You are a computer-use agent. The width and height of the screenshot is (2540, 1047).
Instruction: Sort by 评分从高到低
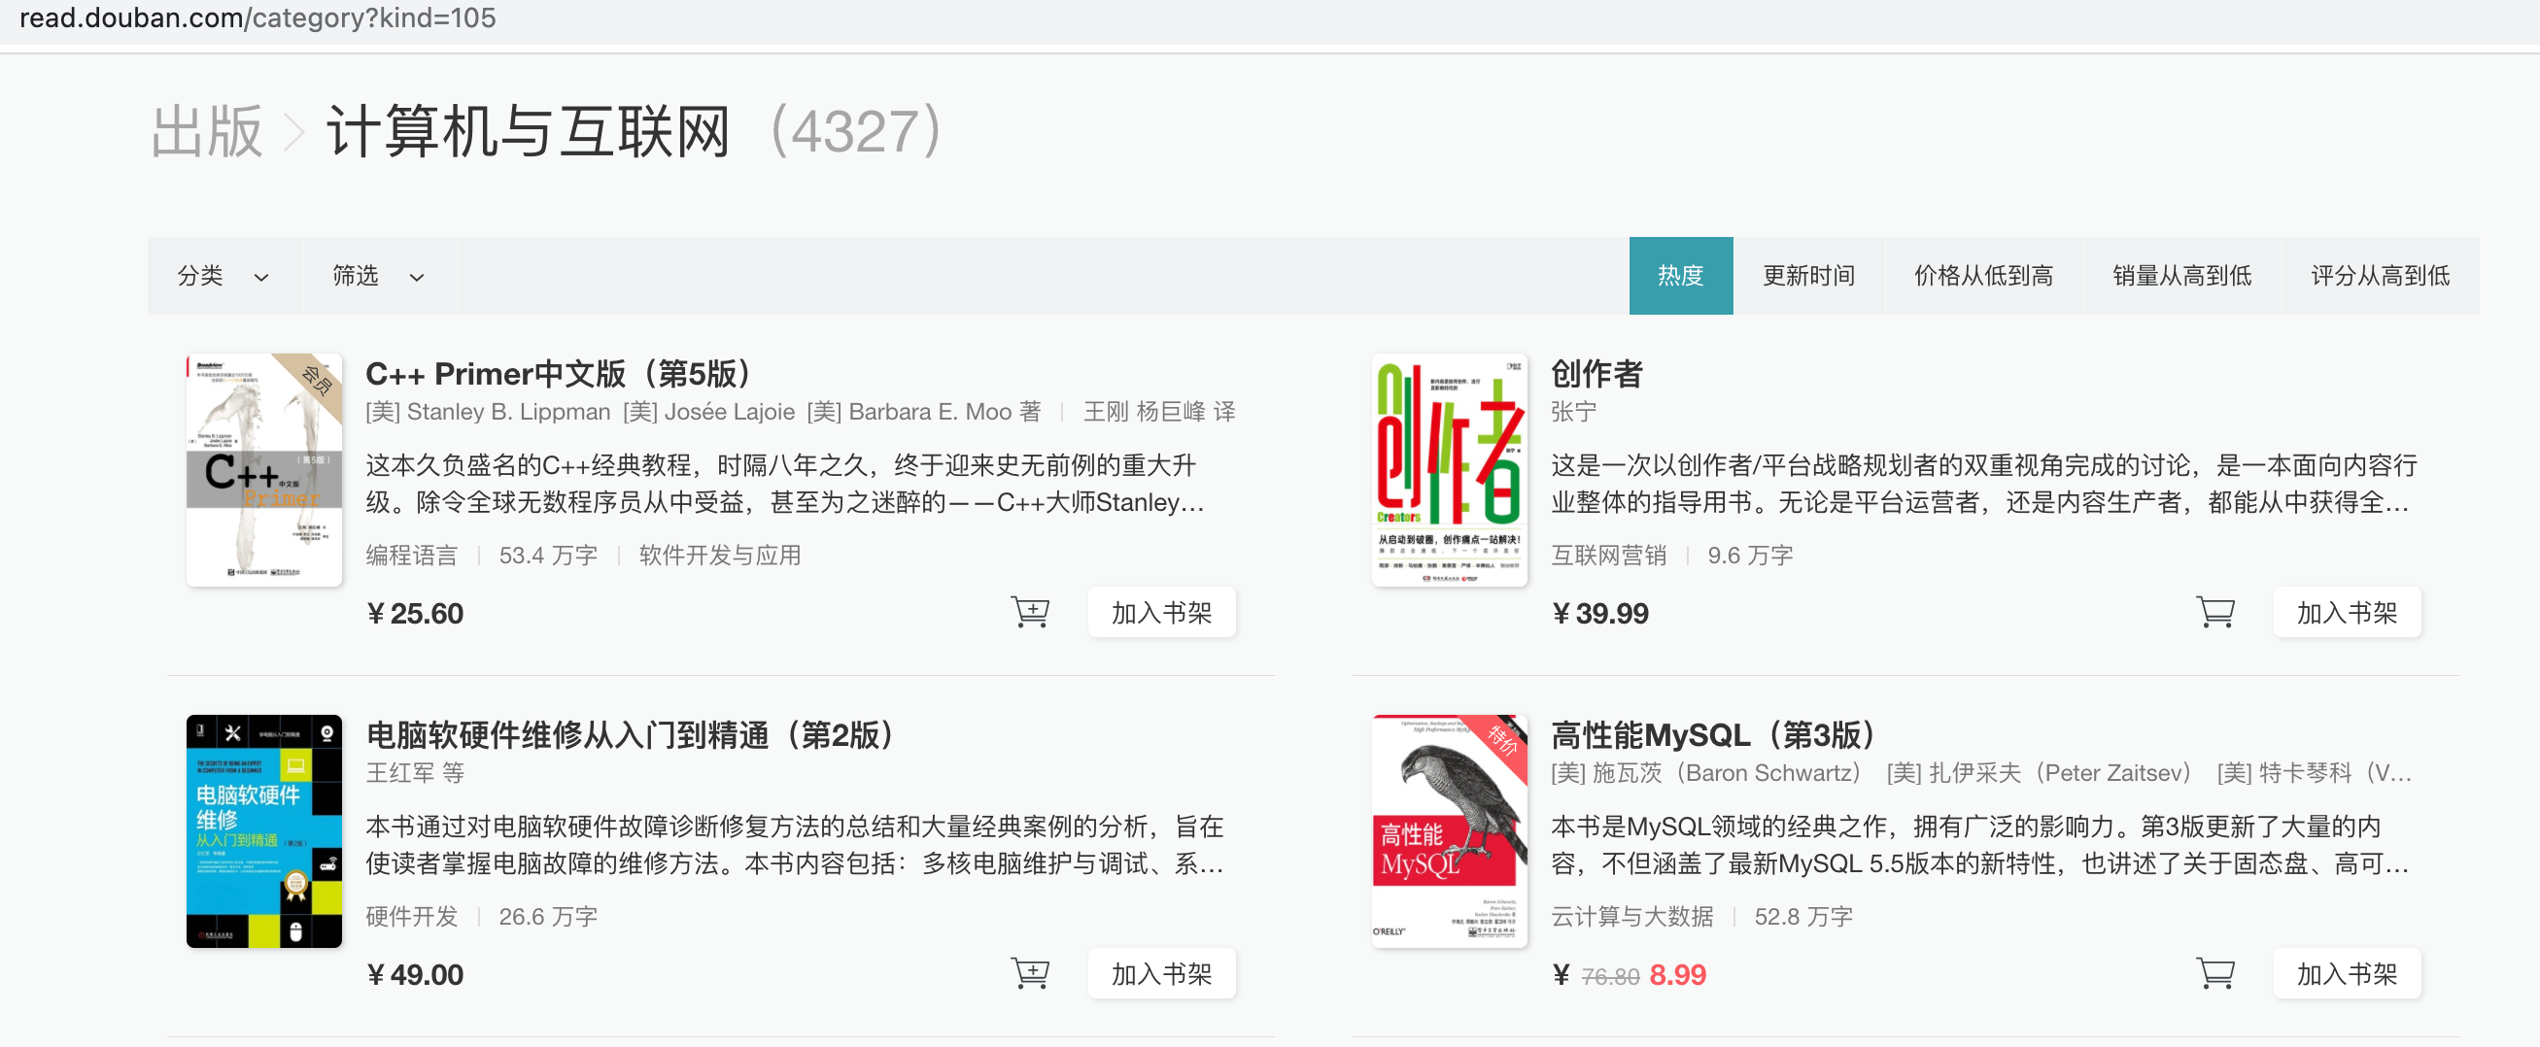pyautogui.click(x=2380, y=276)
